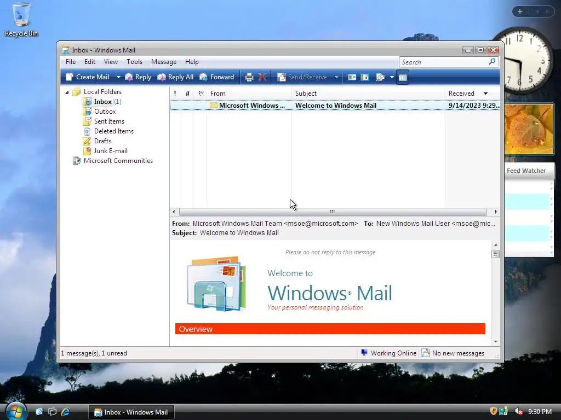Click the Reply button
Viewport: 561px width, 420px height.
point(138,77)
